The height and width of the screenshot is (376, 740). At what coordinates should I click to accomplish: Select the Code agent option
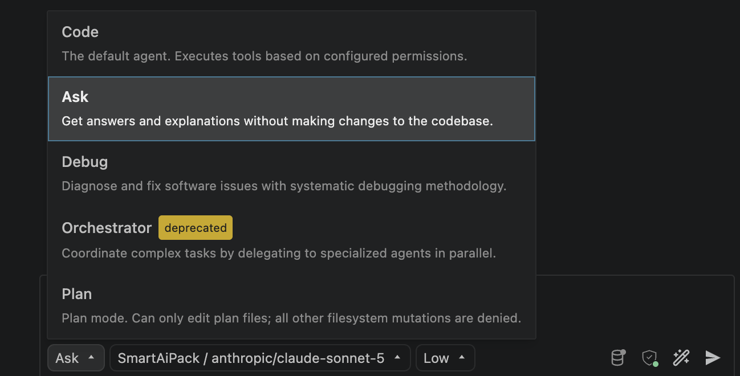[291, 44]
